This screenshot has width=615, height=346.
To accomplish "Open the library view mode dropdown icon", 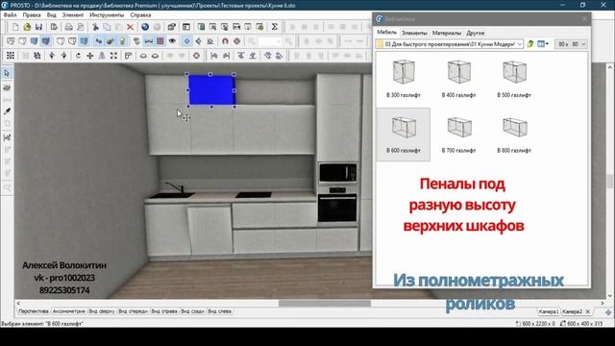I will [543, 44].
